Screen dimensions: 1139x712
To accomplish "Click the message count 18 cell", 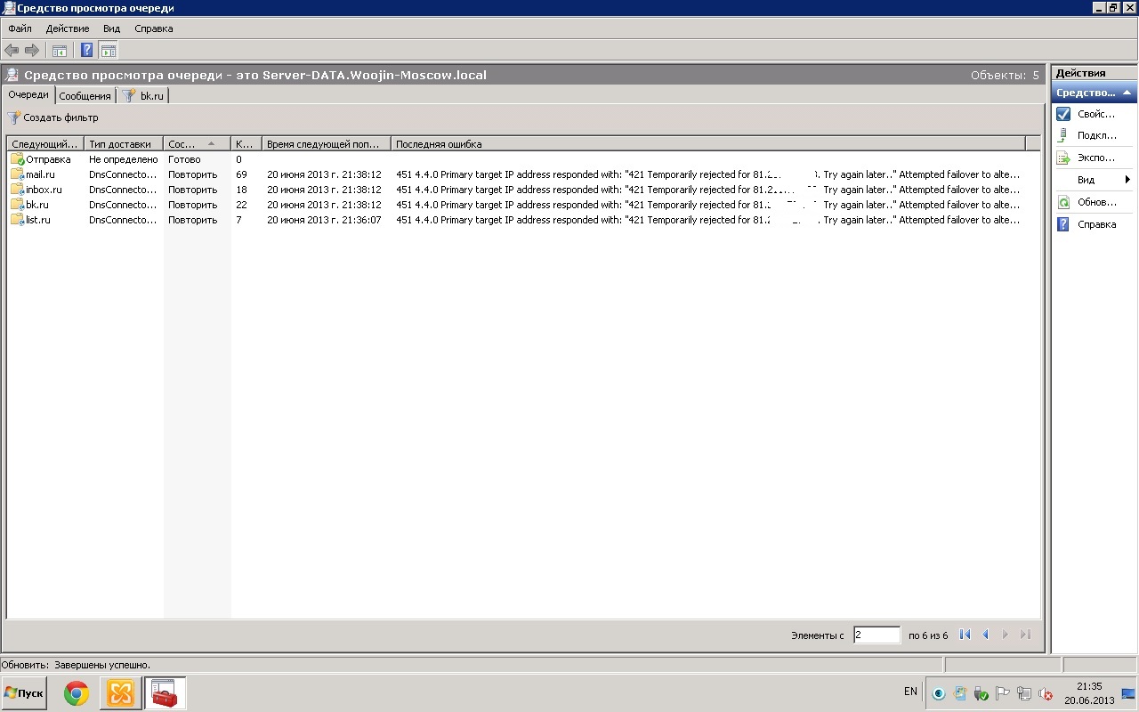I will (242, 190).
